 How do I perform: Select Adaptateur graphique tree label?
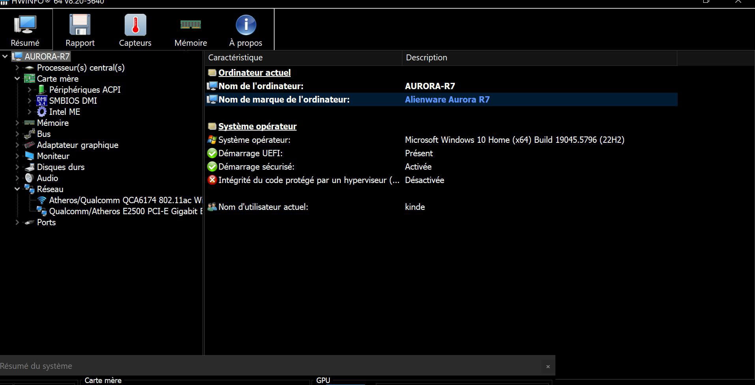point(78,145)
